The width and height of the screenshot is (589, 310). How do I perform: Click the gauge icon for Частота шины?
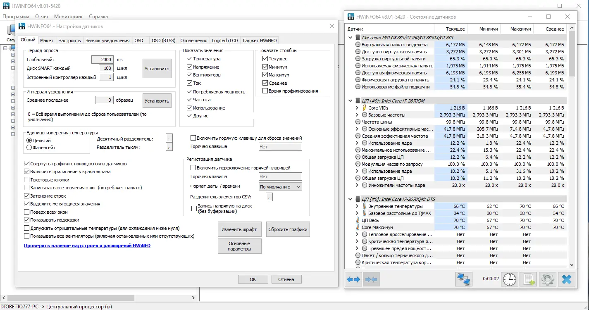pyautogui.click(x=358, y=122)
